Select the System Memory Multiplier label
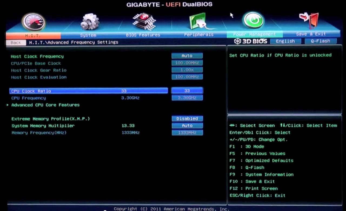The image size is (346, 211). pyautogui.click(x=43, y=126)
